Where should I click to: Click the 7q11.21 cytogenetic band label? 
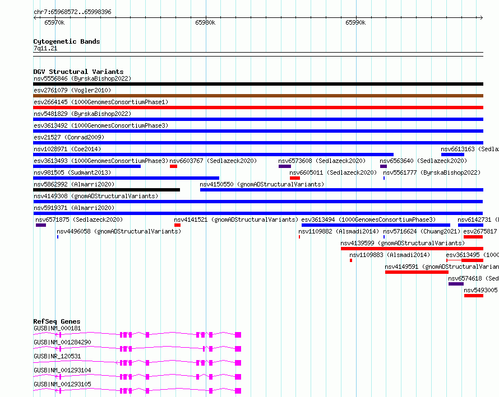coord(45,48)
